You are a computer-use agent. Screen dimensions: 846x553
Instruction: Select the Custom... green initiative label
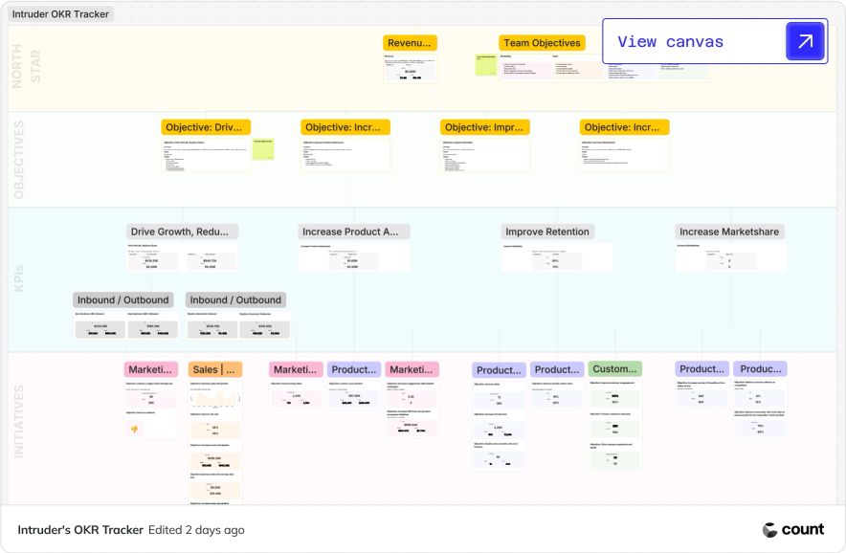pos(614,369)
